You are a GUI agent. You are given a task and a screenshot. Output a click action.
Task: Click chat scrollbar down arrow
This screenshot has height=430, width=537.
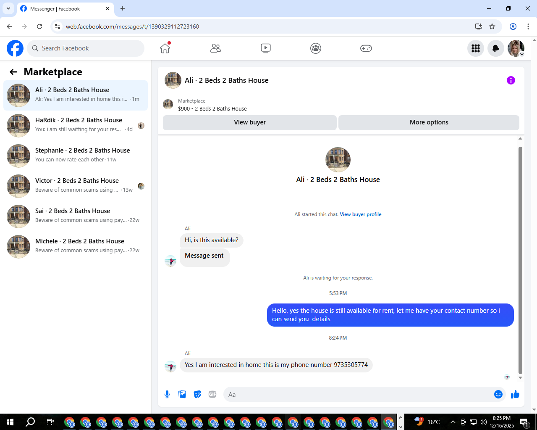(x=520, y=377)
